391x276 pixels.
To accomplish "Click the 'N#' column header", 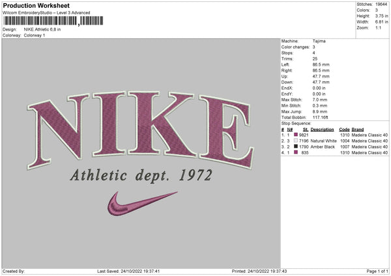I will (x=290, y=130).
